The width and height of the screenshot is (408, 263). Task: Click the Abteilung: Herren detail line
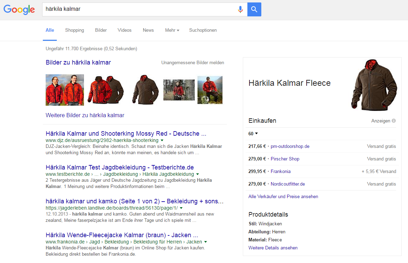267,232
